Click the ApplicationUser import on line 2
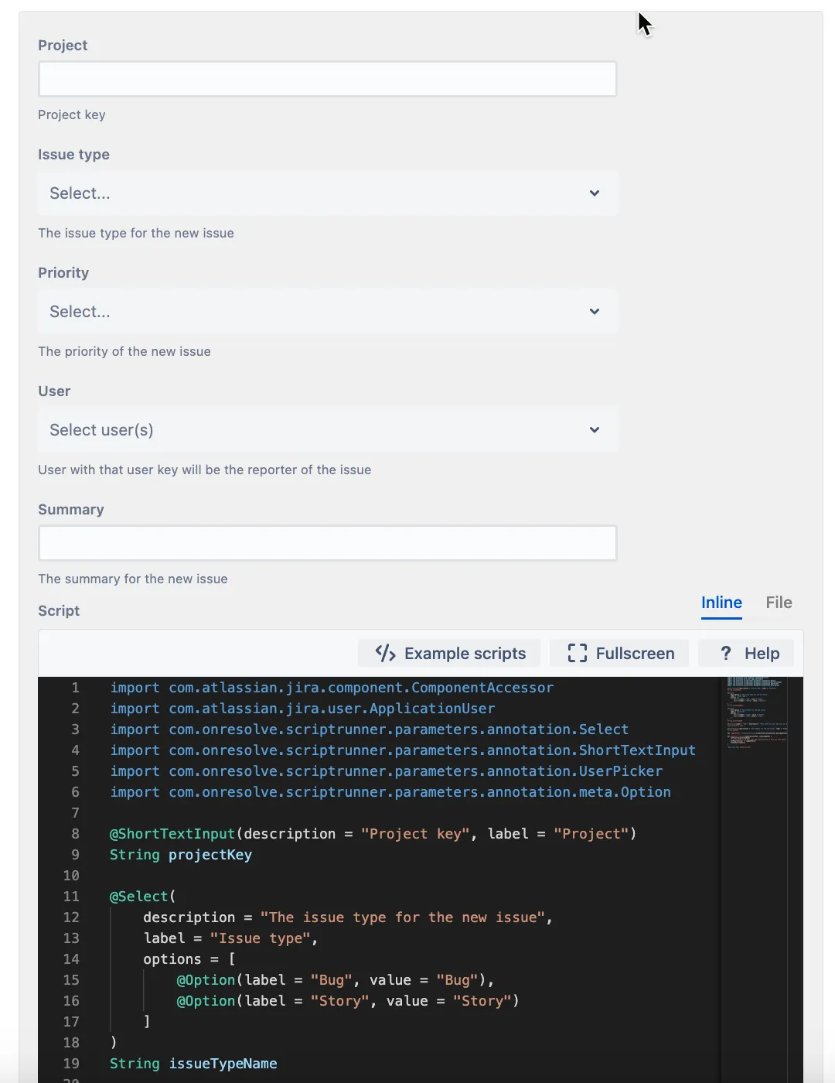835x1083 pixels. coord(302,709)
